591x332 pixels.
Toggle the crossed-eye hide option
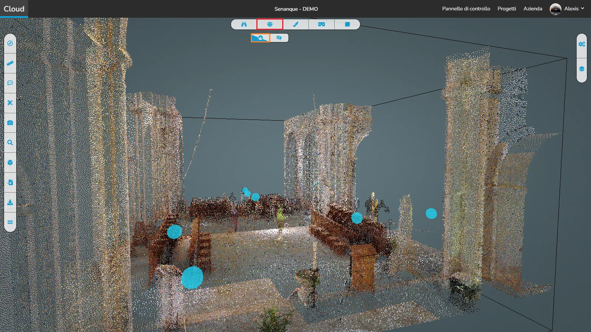click(x=279, y=38)
